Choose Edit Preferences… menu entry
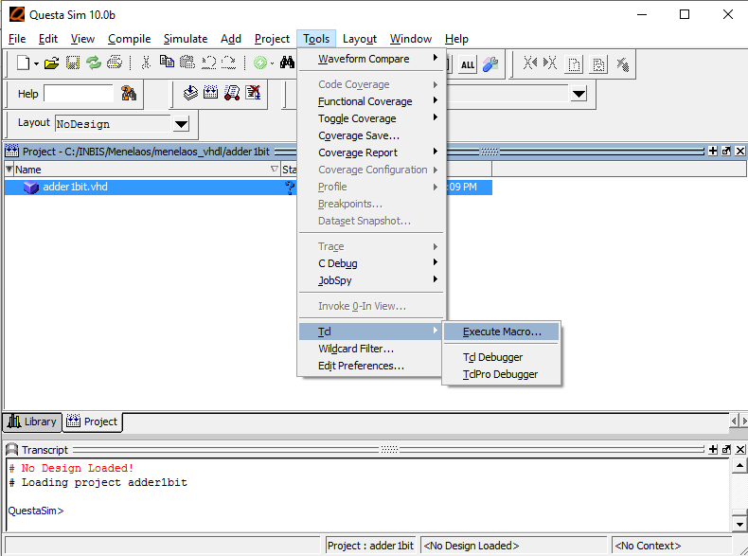Image resolution: width=748 pixels, height=556 pixels. tap(370, 366)
